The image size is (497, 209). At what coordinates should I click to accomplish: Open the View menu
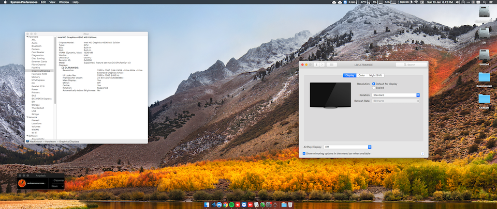click(52, 2)
